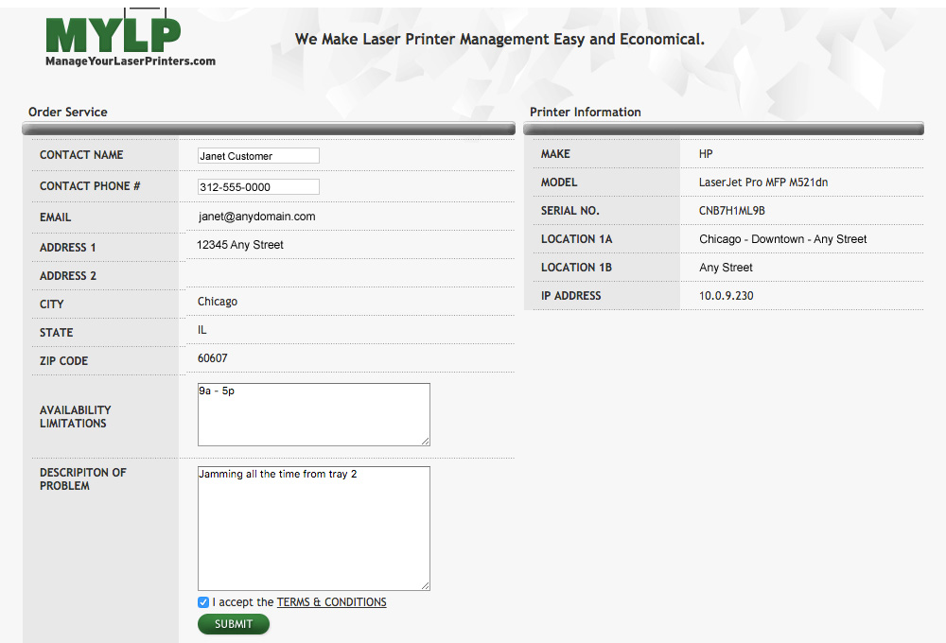Select the Availability Limitations text area
This screenshot has height=643, width=946.
313,414
